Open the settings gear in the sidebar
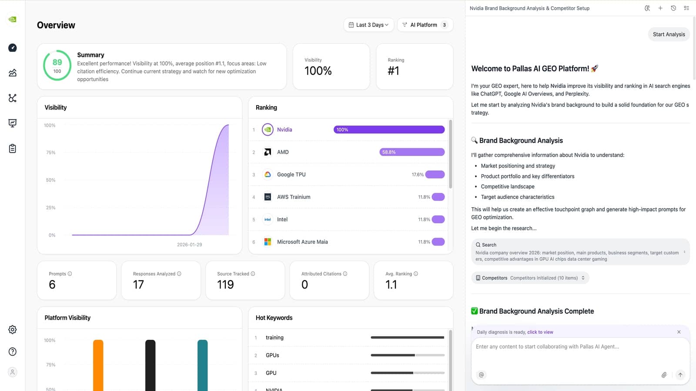 click(x=12, y=329)
